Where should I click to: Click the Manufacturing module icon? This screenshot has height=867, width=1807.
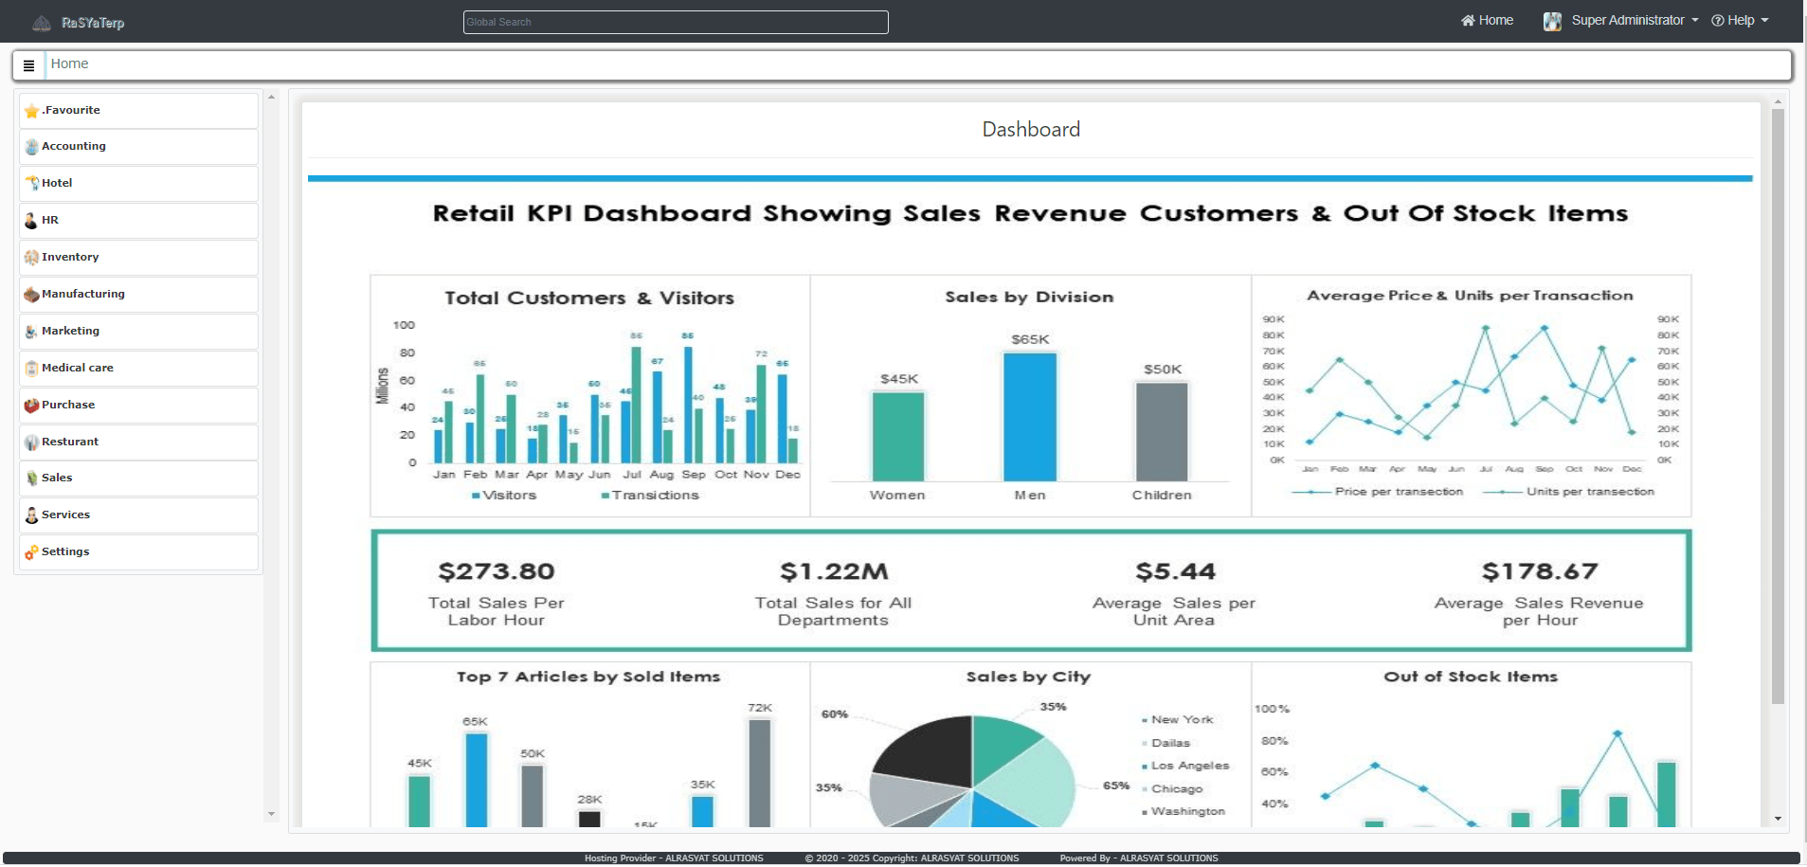[x=31, y=295]
